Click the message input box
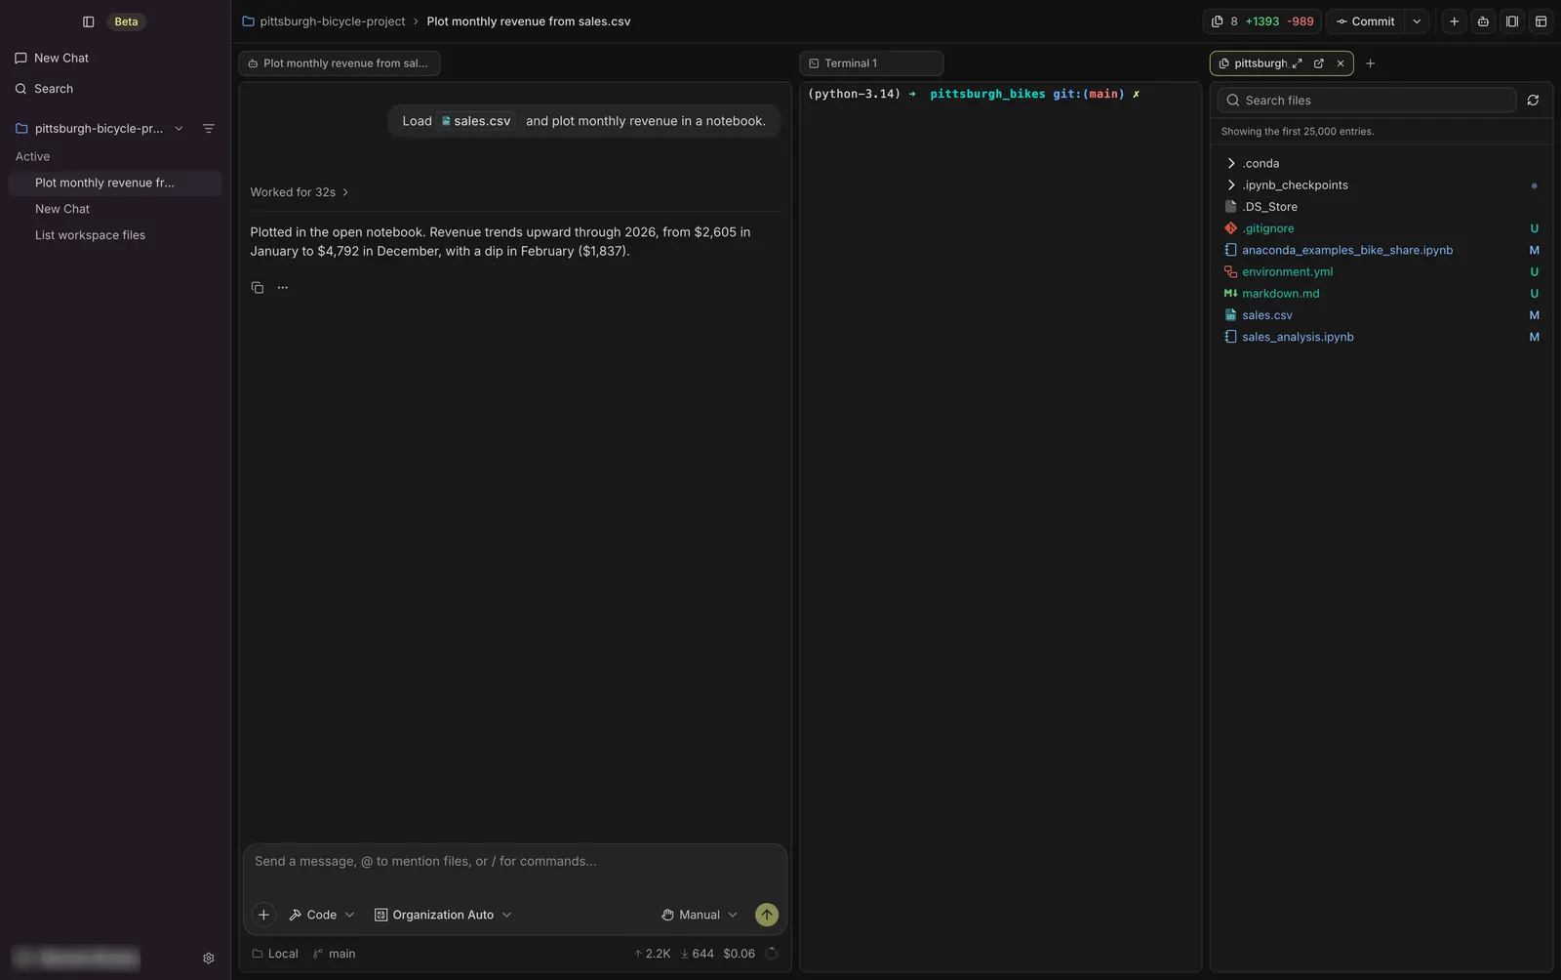This screenshot has width=1561, height=980. tap(515, 862)
